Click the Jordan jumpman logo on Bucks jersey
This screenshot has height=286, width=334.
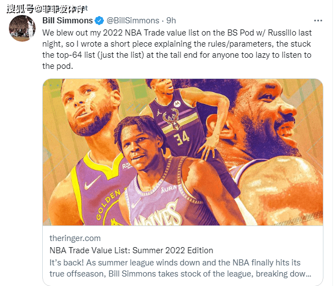point(159,113)
